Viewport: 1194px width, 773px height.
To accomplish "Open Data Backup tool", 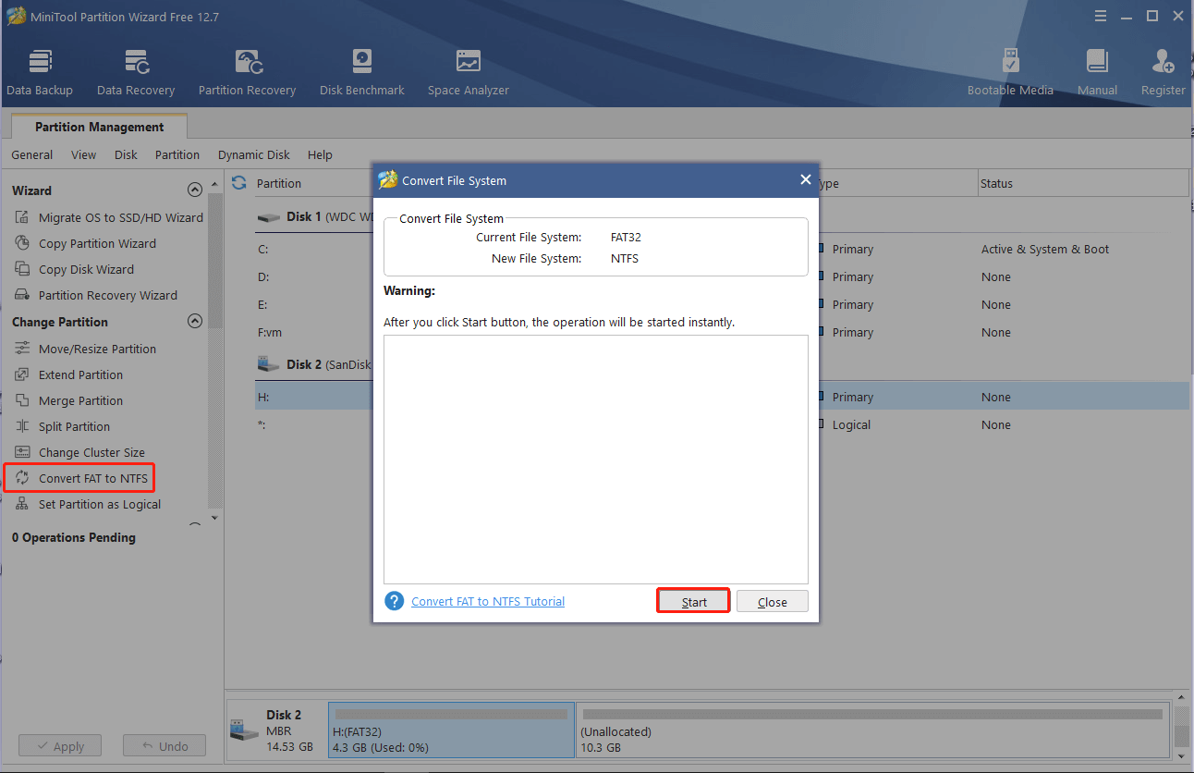I will (x=40, y=73).
